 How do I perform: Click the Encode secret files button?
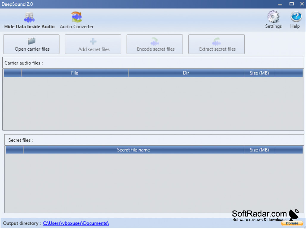[x=155, y=44]
